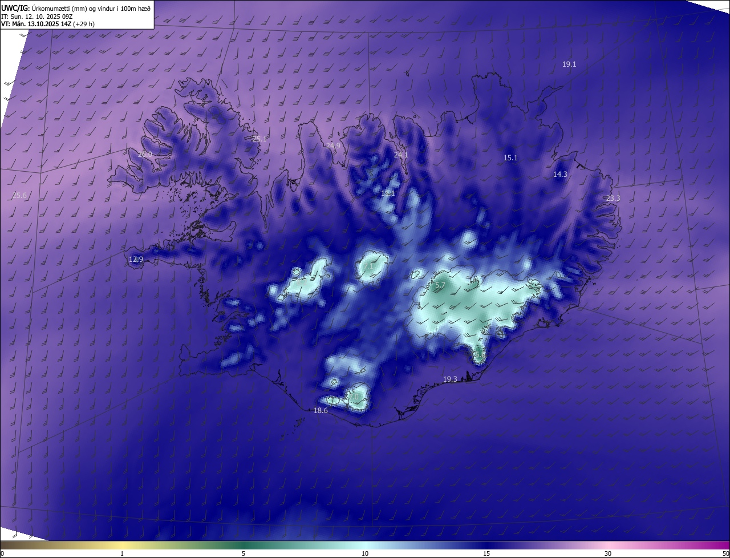Click the 7.0 value on the southern glacier
This screenshot has width=730, height=558.
click(354, 396)
